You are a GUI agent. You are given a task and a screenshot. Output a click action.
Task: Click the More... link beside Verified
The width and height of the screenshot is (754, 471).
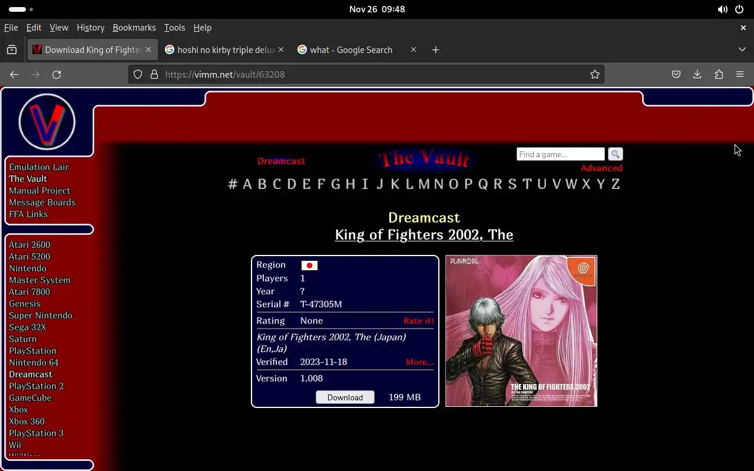419,362
